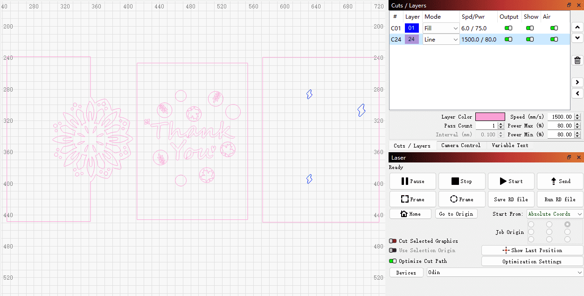Select the C01 layer row label

click(396, 28)
